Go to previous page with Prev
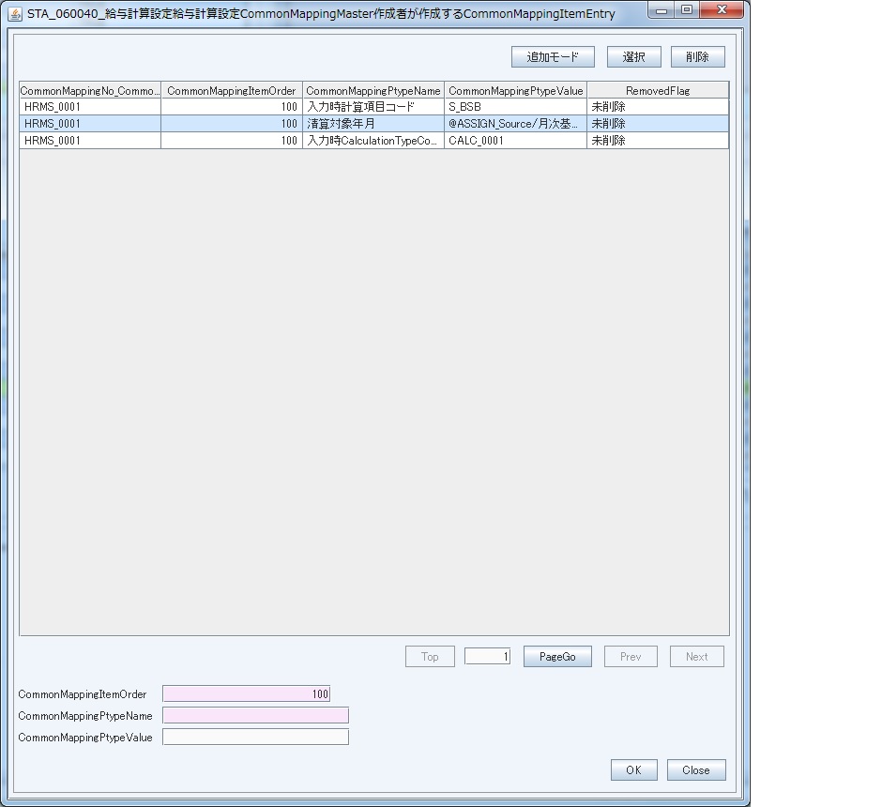 point(631,656)
